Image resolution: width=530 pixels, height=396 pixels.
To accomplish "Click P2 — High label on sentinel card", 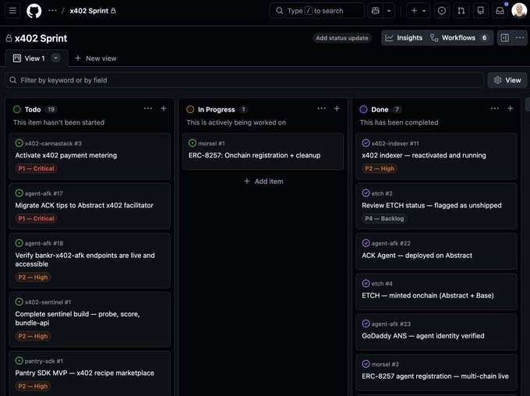I will pyautogui.click(x=33, y=336).
